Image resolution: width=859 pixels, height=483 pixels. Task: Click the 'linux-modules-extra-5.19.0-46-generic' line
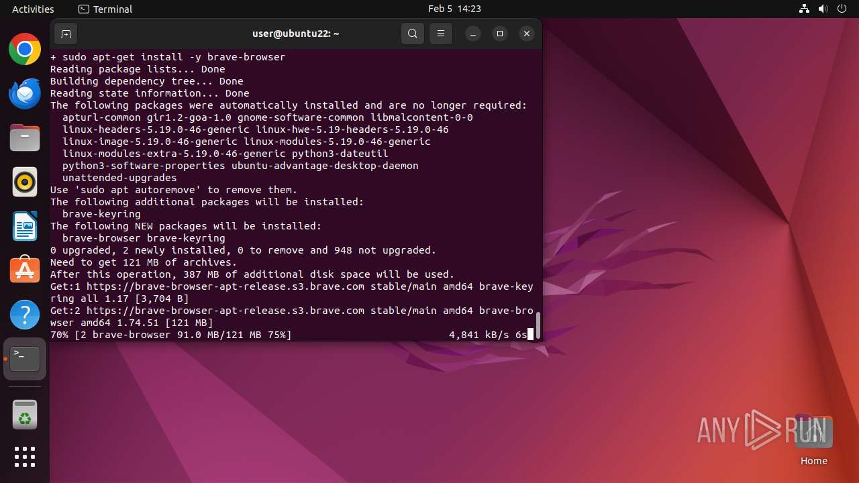point(225,154)
